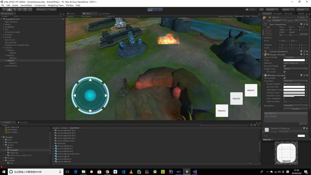
Task: Open the Image Color swatch
Action: click(294, 60)
